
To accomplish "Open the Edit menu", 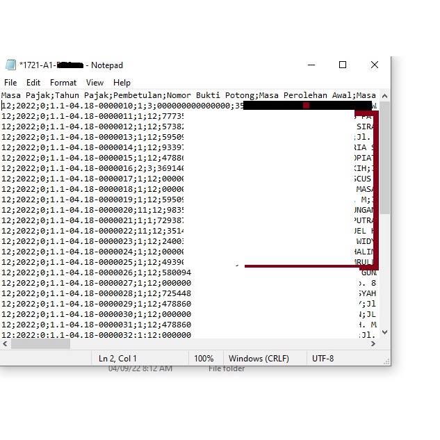I will tap(33, 83).
